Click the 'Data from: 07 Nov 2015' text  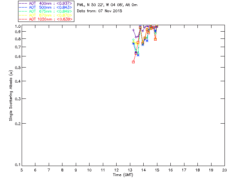click(x=100, y=11)
